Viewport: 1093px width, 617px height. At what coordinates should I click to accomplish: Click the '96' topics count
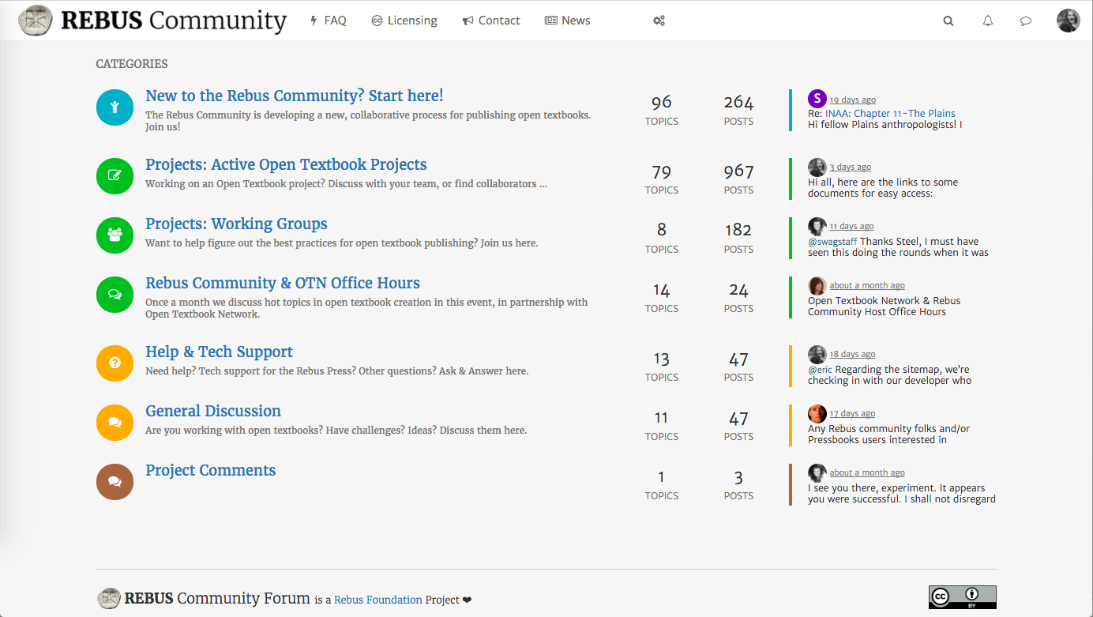pyautogui.click(x=662, y=102)
